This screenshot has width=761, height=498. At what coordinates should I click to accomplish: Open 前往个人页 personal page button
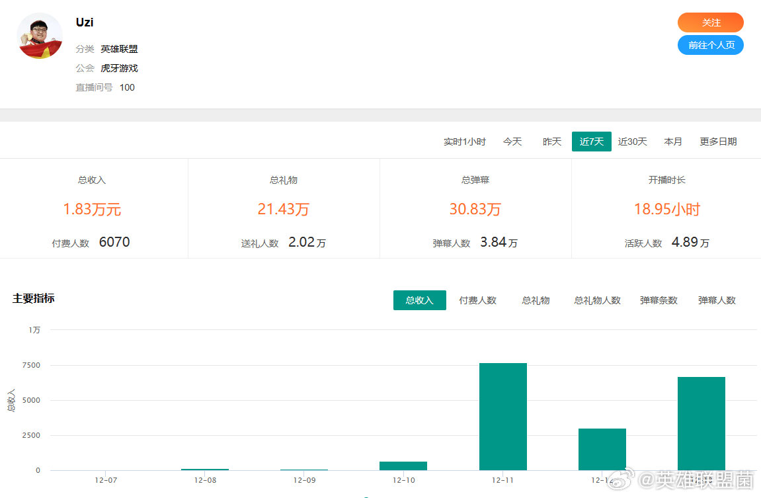coord(711,45)
